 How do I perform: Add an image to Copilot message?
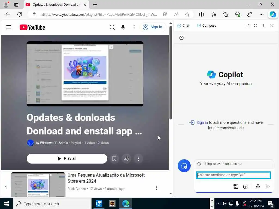click(x=236, y=186)
